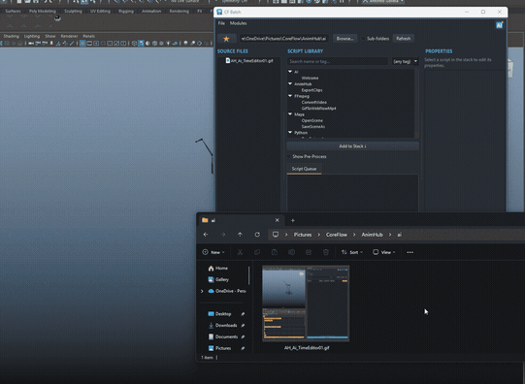Open the See more ellipsis menu in Explorer
This screenshot has height=384, width=525.
tap(410, 252)
